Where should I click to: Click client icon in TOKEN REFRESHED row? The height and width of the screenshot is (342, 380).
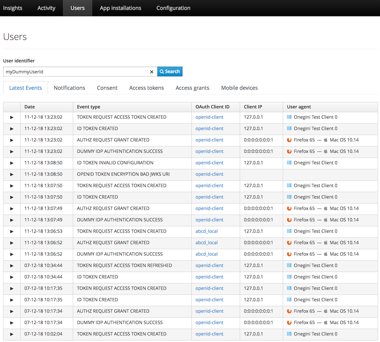pyautogui.click(x=289, y=265)
